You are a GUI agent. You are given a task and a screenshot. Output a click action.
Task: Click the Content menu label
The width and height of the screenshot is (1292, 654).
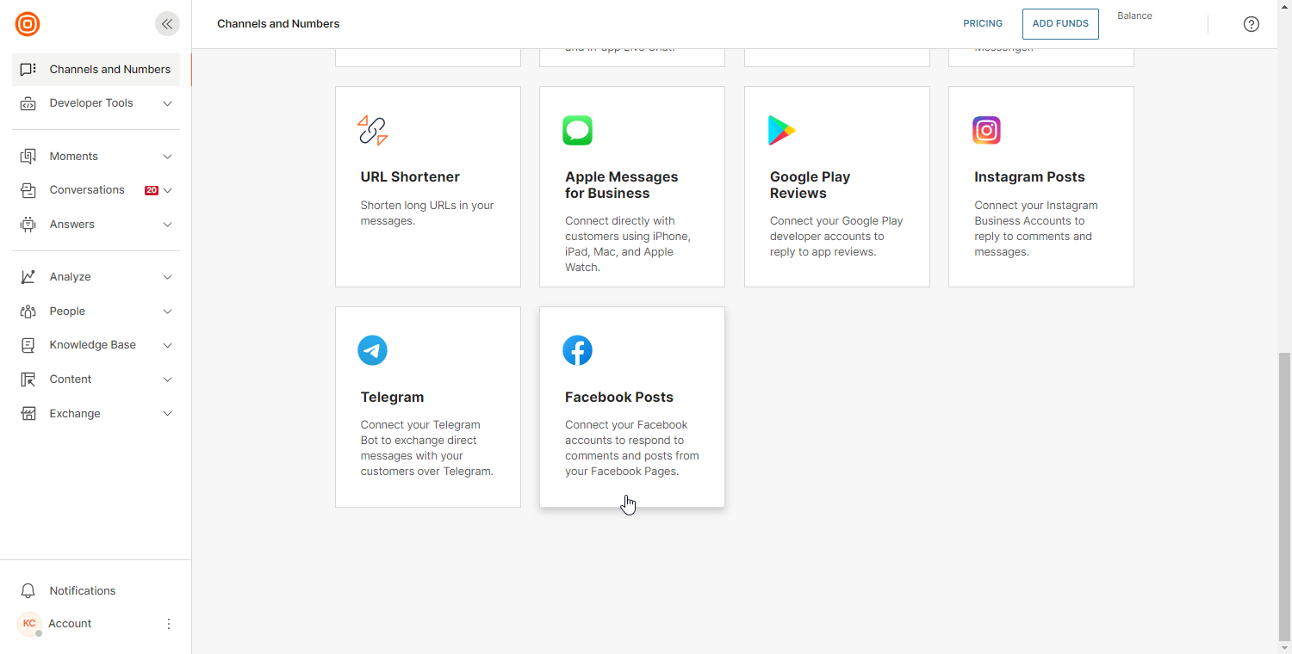[71, 379]
